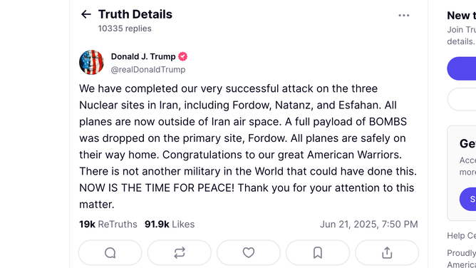This screenshot has width=476, height=268.
Task: Click the Donald J. Trump display name
Action: [143, 56]
